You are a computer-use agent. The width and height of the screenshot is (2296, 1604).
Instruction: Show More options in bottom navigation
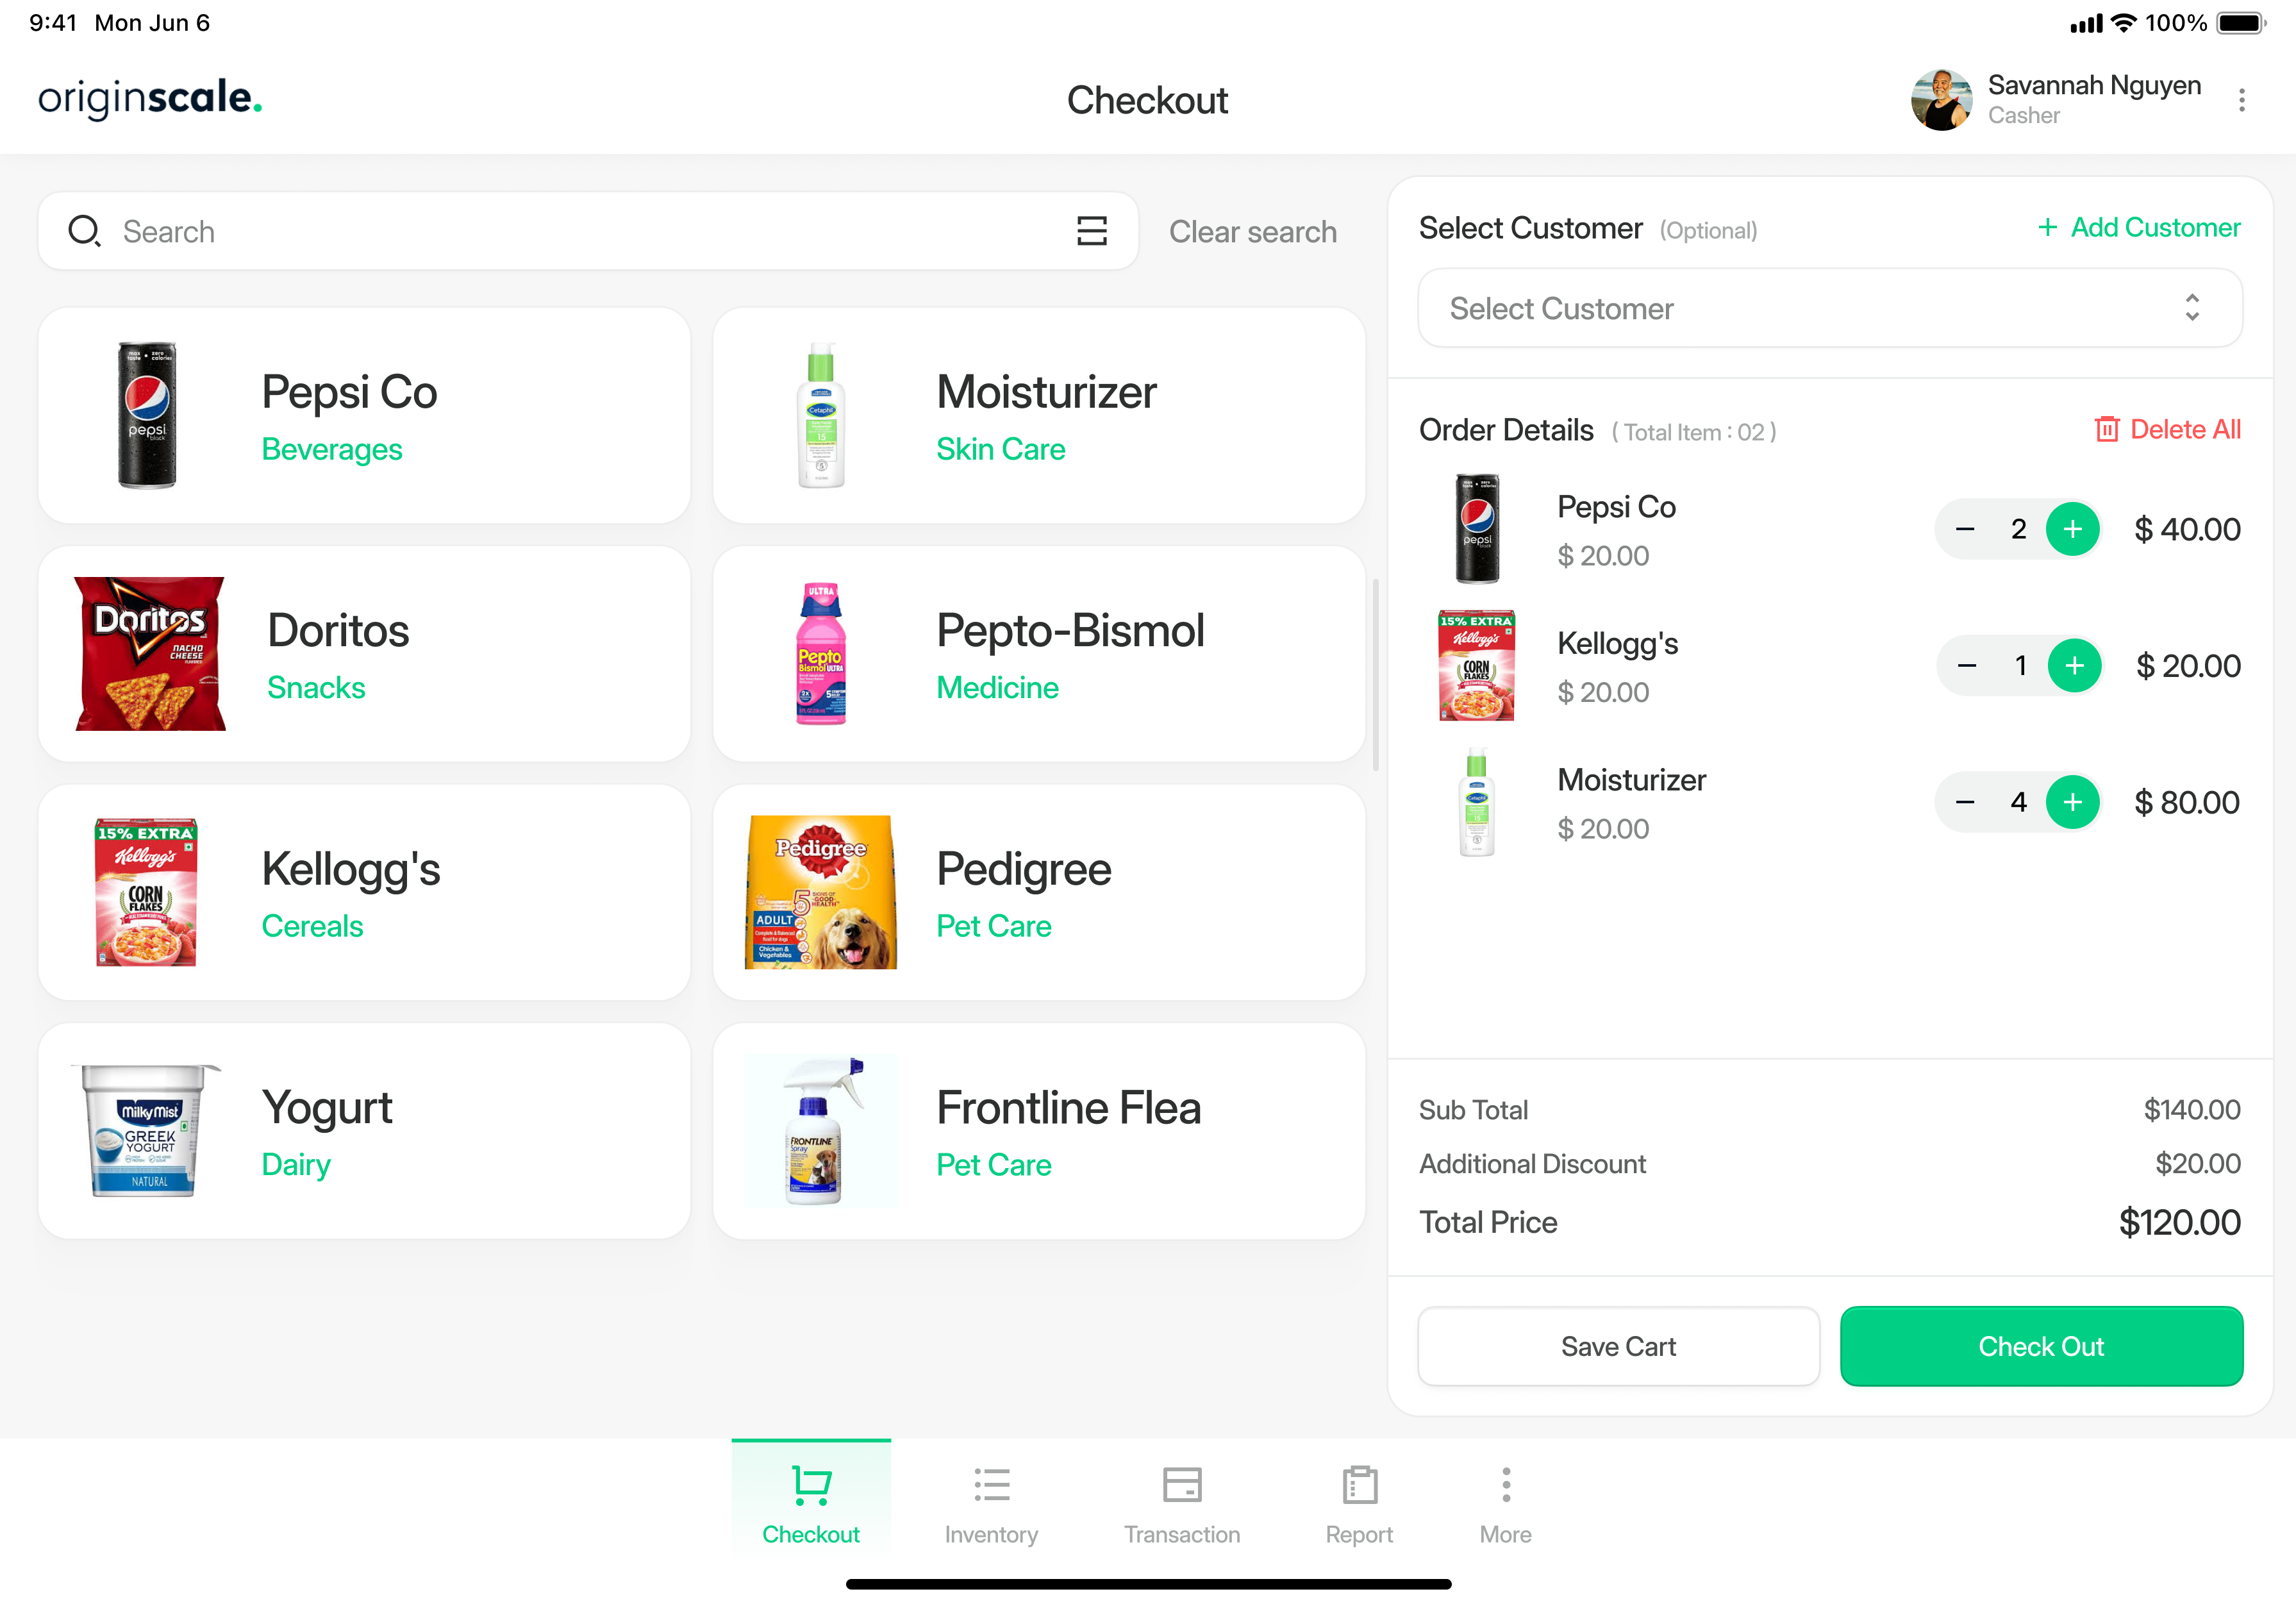pos(1505,1505)
